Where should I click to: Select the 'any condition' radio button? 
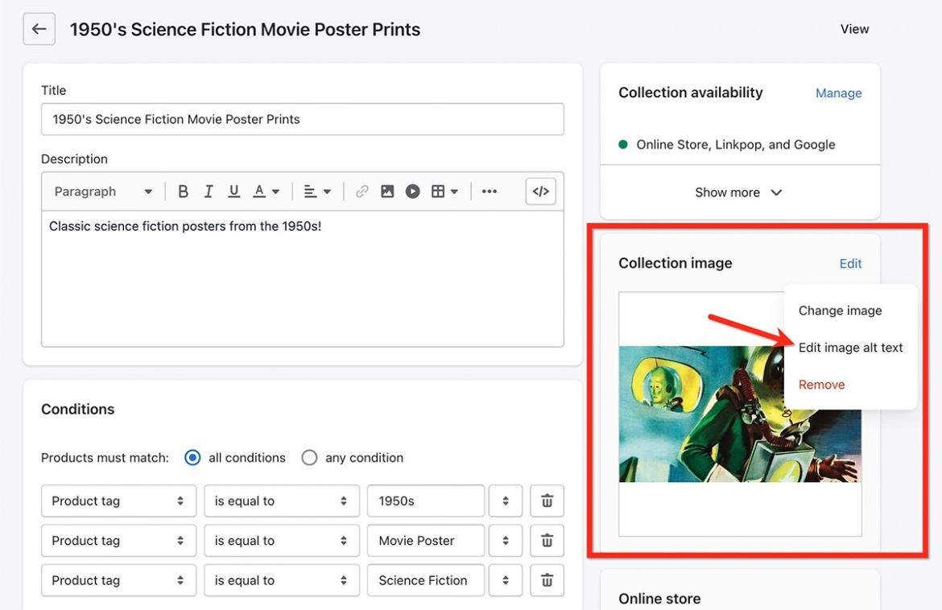tap(309, 457)
